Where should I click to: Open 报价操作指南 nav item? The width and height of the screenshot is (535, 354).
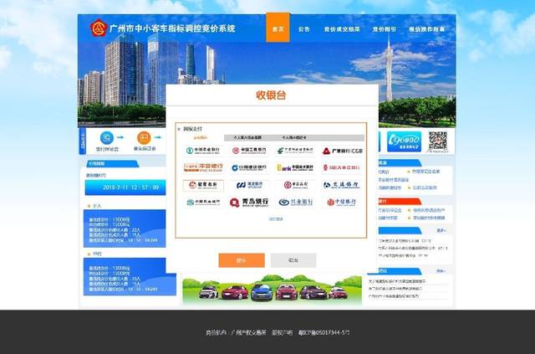coord(426,29)
